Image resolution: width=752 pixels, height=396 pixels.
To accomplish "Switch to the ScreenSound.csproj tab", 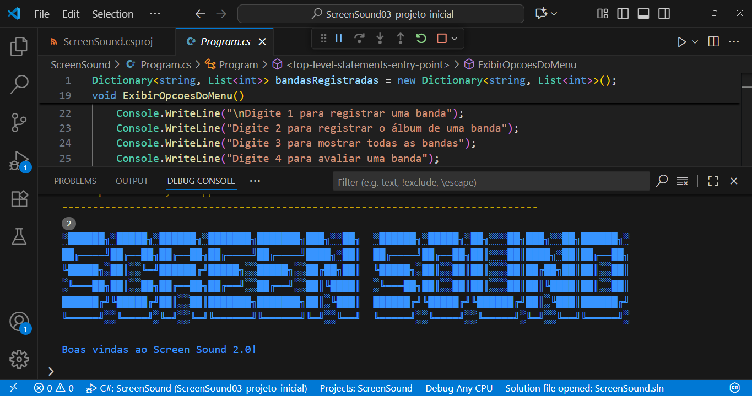I will pos(107,42).
